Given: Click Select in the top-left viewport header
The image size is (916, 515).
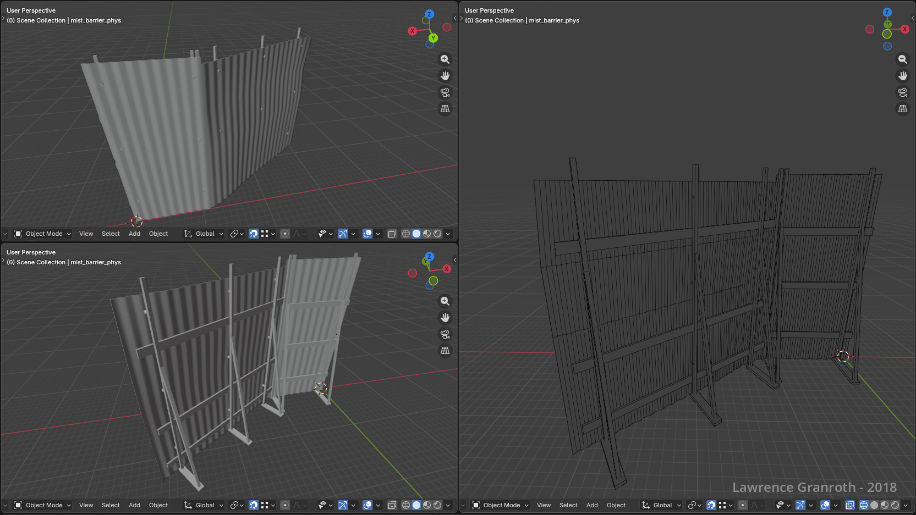Looking at the screenshot, I should click(x=111, y=234).
